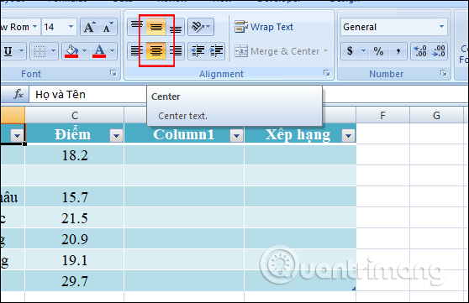Decrease decimal places
The width and height of the screenshot is (469, 303).
439,51
